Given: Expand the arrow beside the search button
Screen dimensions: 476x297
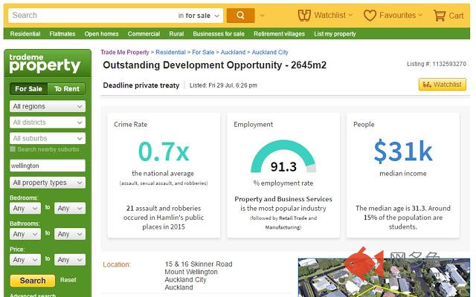Looking at the screenshot, I should point(262,16).
